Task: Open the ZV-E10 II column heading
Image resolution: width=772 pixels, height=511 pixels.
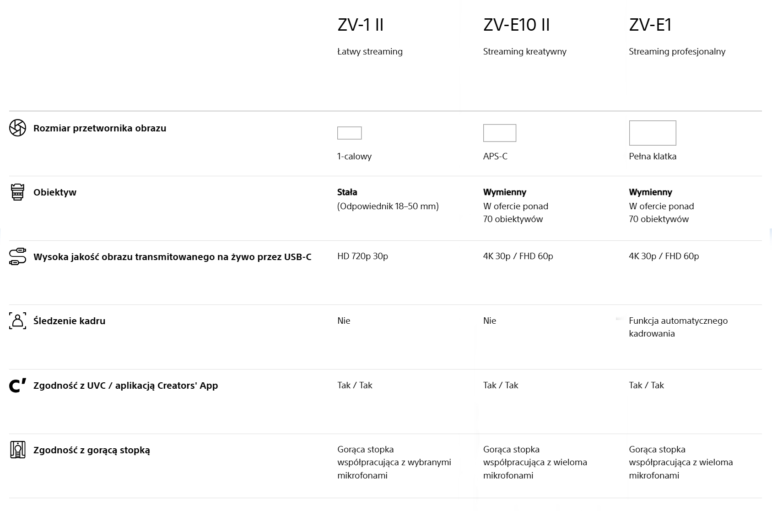Action: pyautogui.click(x=516, y=25)
